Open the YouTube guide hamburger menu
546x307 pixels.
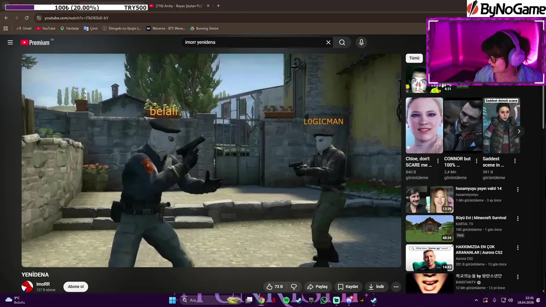(10, 42)
